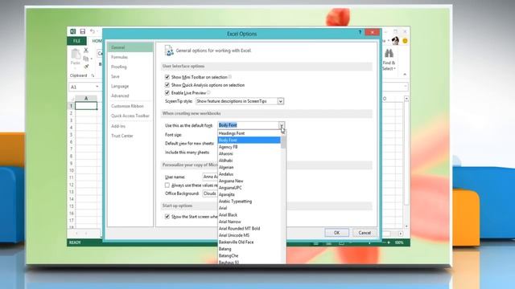Image resolution: width=515 pixels, height=289 pixels.
Task: Choose Algerian from the font list
Action: coord(249,167)
